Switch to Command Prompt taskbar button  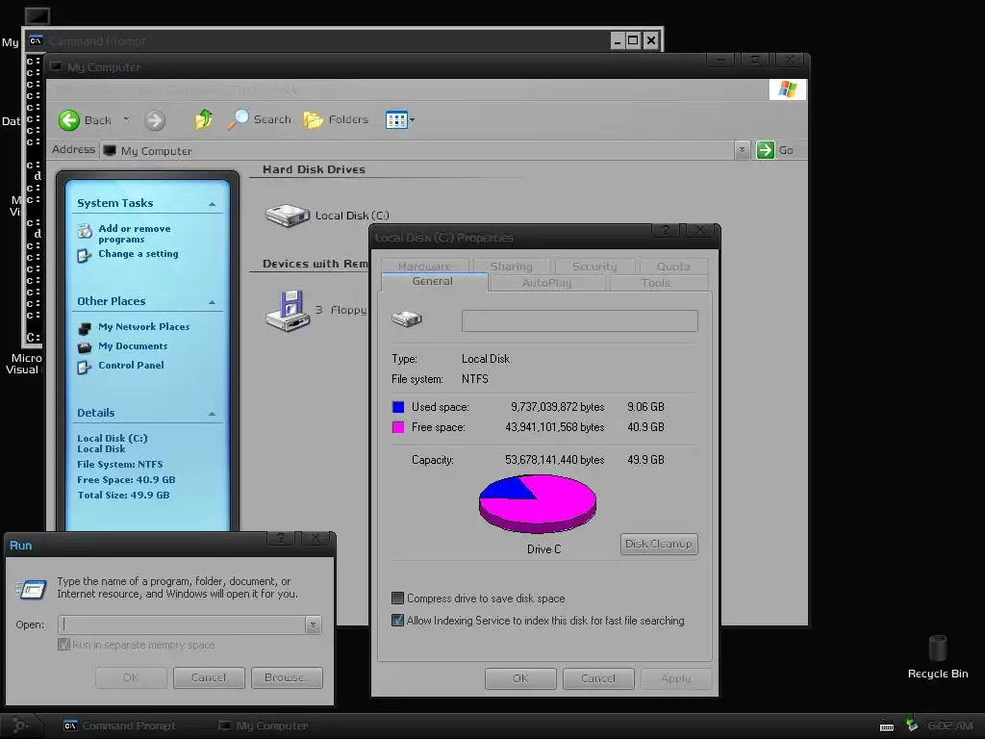[119, 726]
